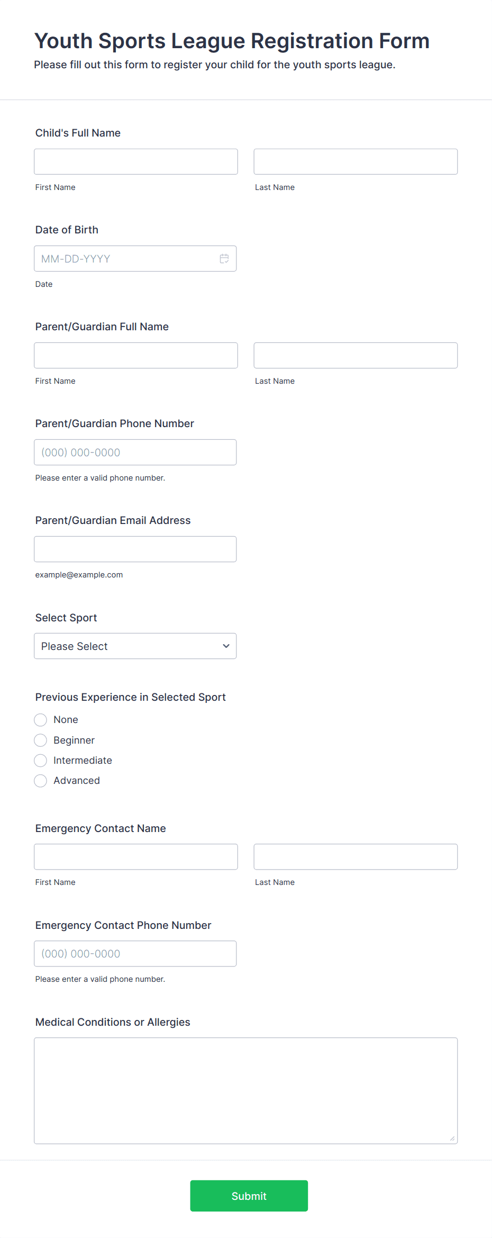The height and width of the screenshot is (1238, 492).
Task: Open the Select Sport dropdown
Action: [135, 646]
